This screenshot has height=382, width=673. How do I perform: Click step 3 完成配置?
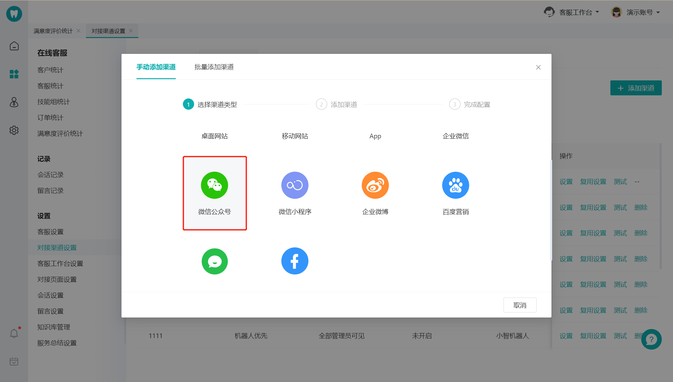pyautogui.click(x=470, y=104)
